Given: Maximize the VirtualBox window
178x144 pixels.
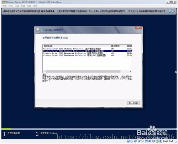Looking at the screenshot, I should coord(171,2).
